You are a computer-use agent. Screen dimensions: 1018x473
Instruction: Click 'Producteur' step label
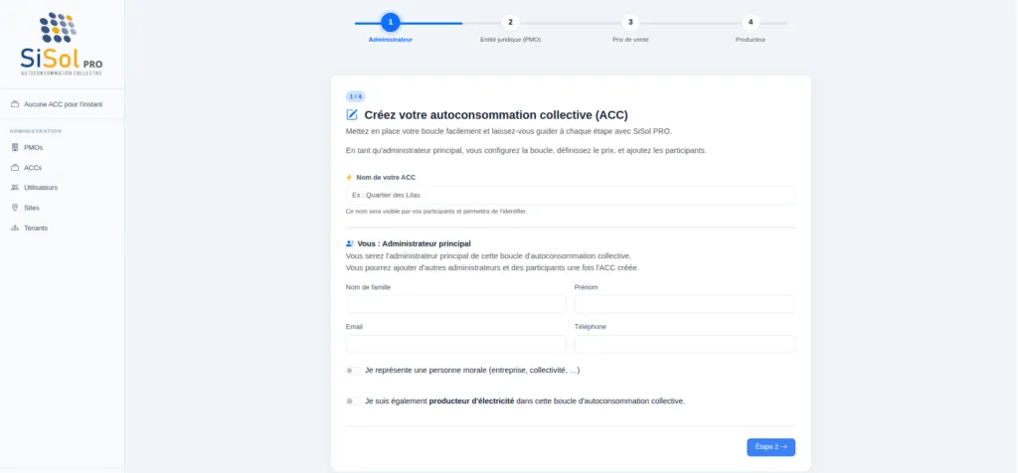(751, 40)
